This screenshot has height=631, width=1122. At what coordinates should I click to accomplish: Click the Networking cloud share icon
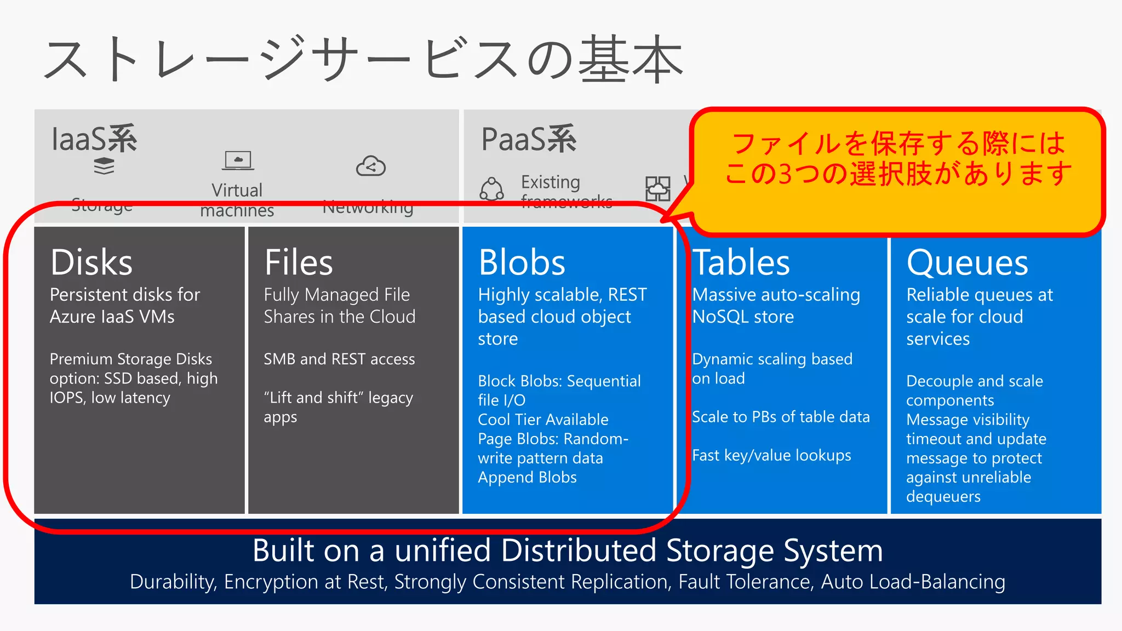point(371,166)
